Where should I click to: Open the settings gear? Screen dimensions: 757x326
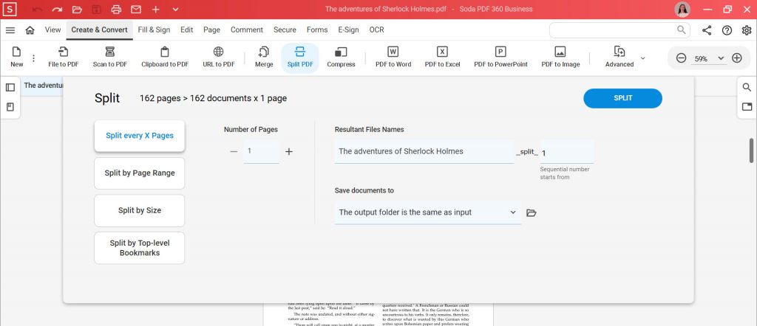coord(747,30)
